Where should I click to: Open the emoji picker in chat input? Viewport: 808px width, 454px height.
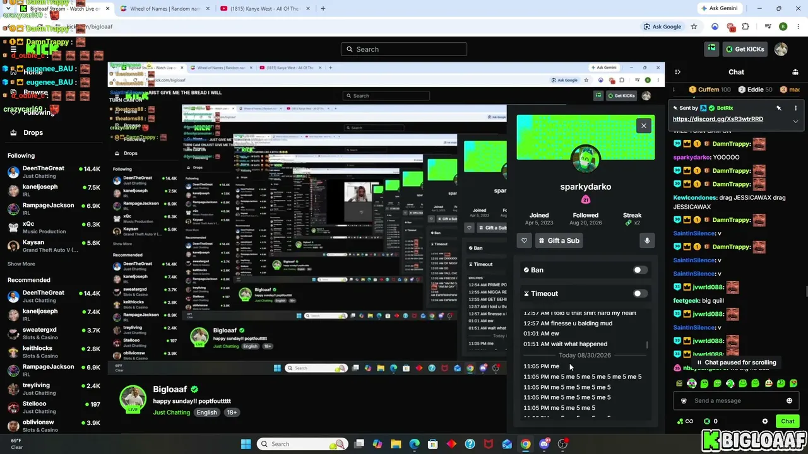789,400
